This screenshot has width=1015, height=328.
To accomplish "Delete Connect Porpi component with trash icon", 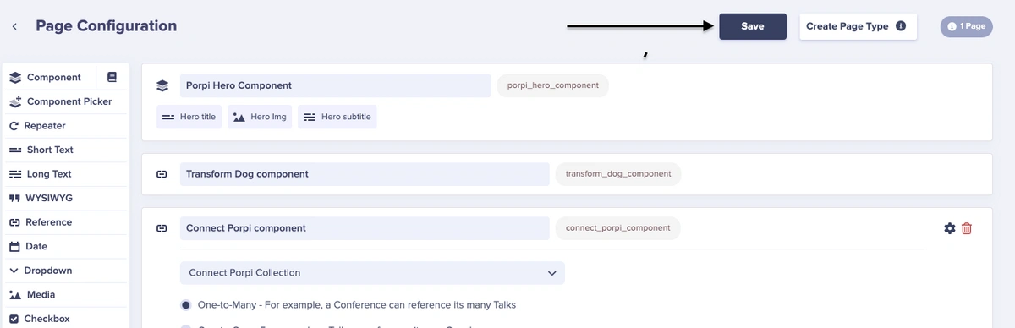I will click(967, 228).
